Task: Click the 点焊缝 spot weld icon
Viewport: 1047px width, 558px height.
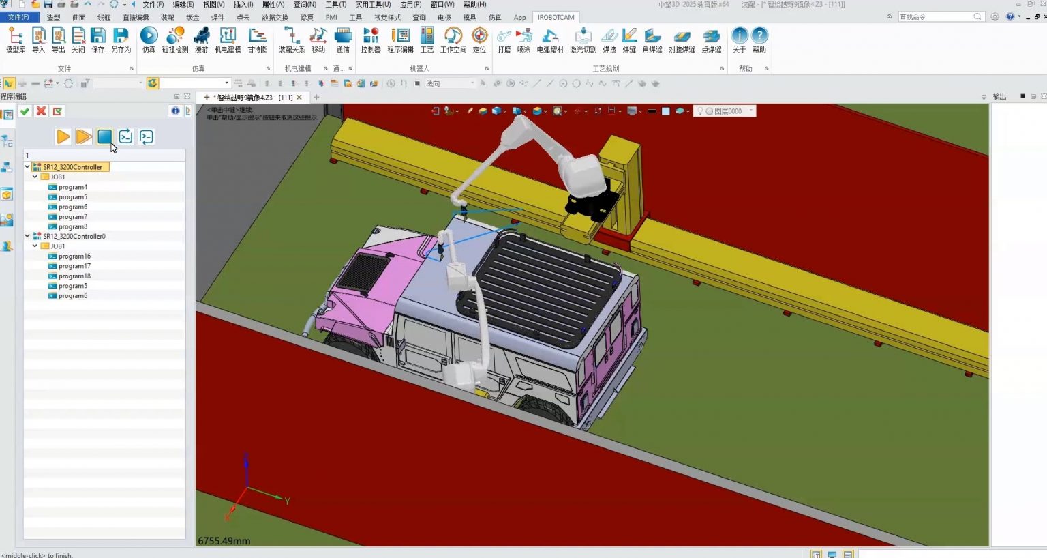Action: (x=711, y=40)
